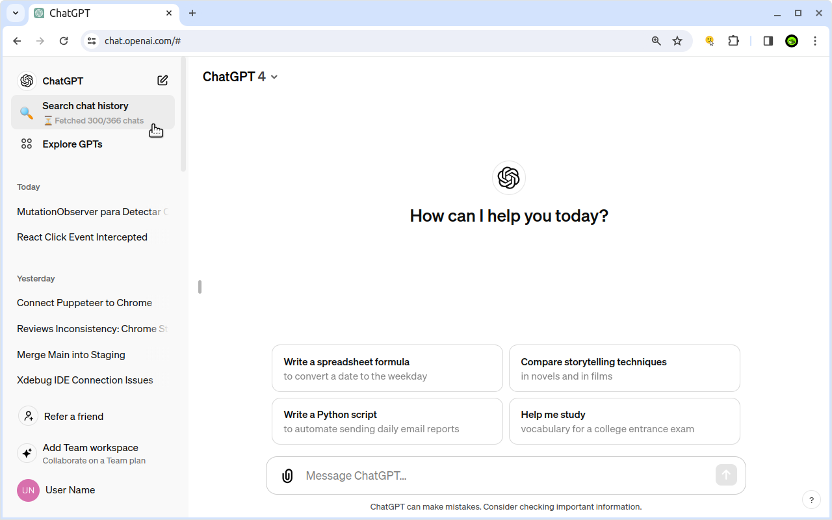832x520 pixels.
Task: Open Connect Puppeteer to Chrome chat
Action: pyautogui.click(x=93, y=303)
